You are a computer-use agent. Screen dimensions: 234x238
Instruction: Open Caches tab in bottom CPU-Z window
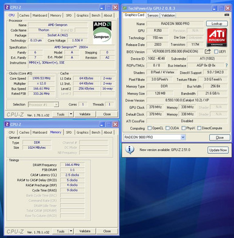(24, 133)
